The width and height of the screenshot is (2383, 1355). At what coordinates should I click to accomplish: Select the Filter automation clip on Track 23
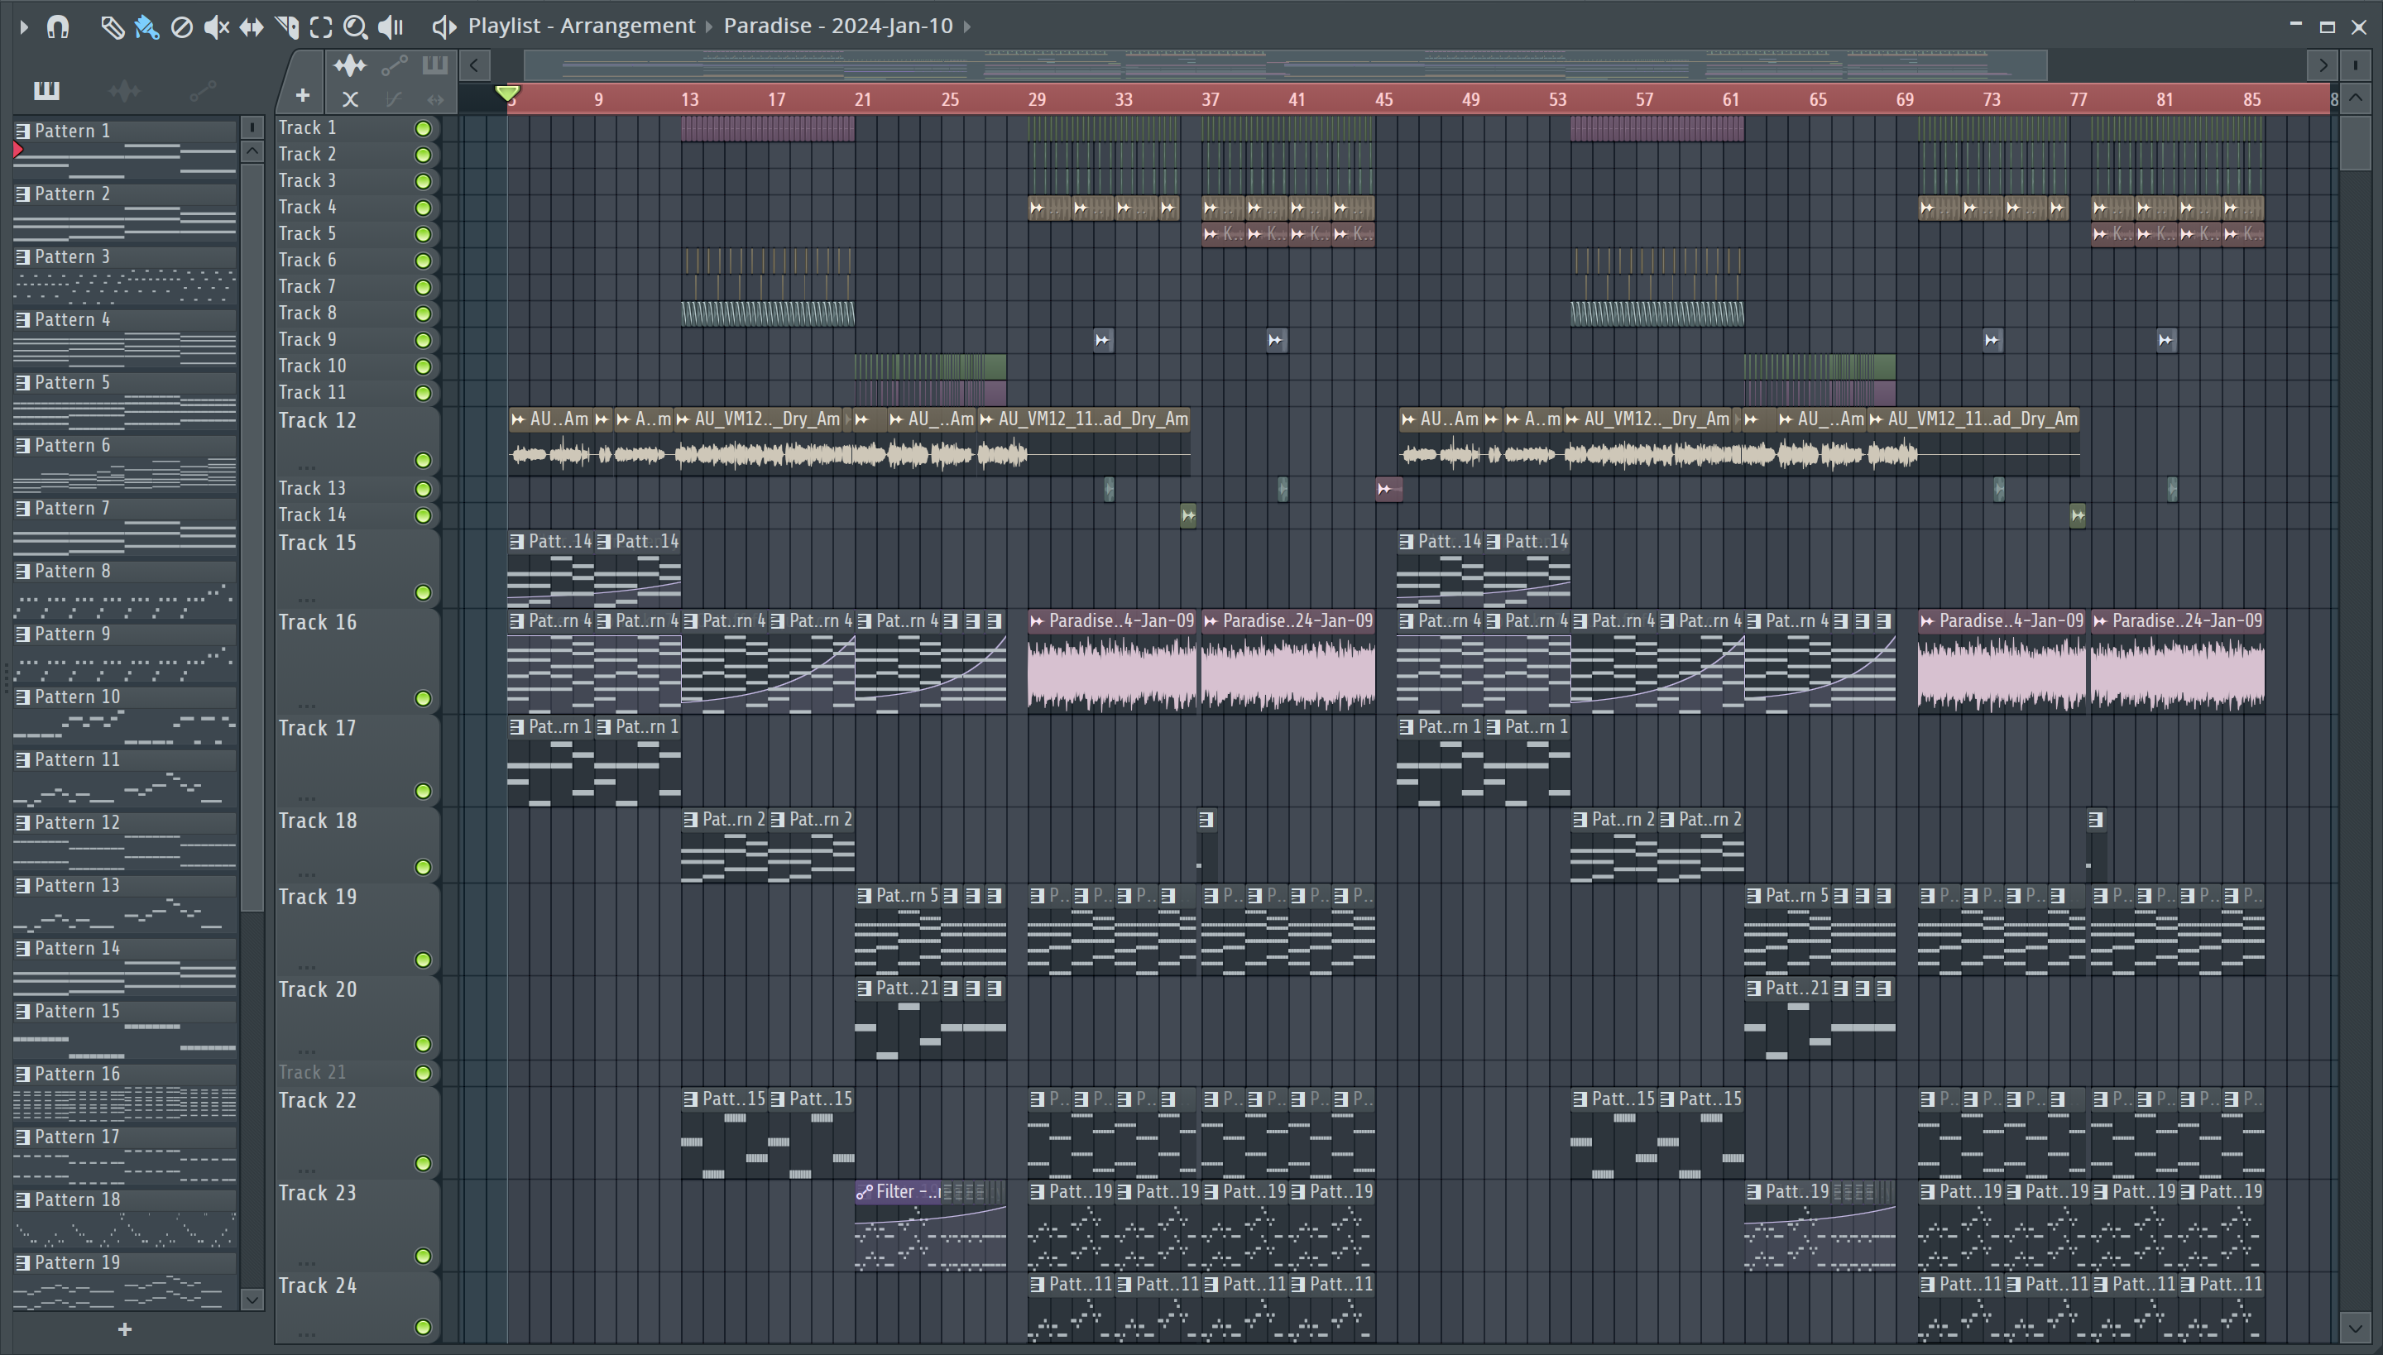point(930,1226)
